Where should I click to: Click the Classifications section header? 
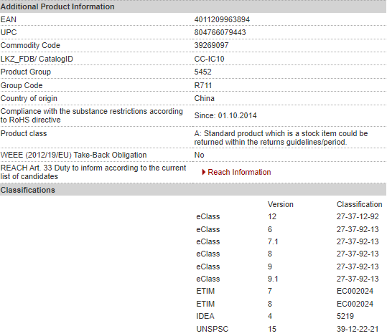[x=27, y=190]
